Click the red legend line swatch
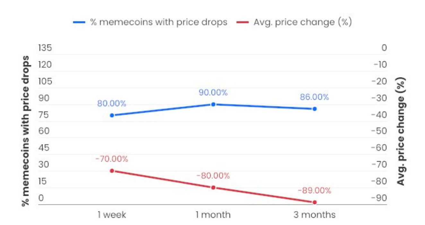The width and height of the screenshot is (425, 225). coord(242,22)
